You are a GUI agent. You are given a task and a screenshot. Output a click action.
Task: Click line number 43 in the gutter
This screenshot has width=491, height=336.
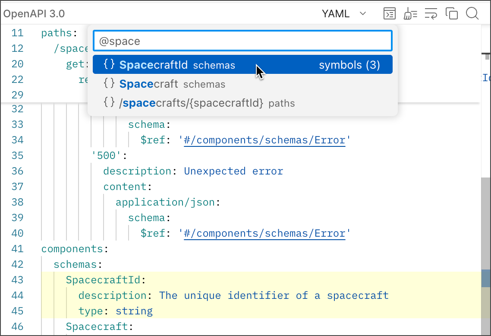[17, 280]
